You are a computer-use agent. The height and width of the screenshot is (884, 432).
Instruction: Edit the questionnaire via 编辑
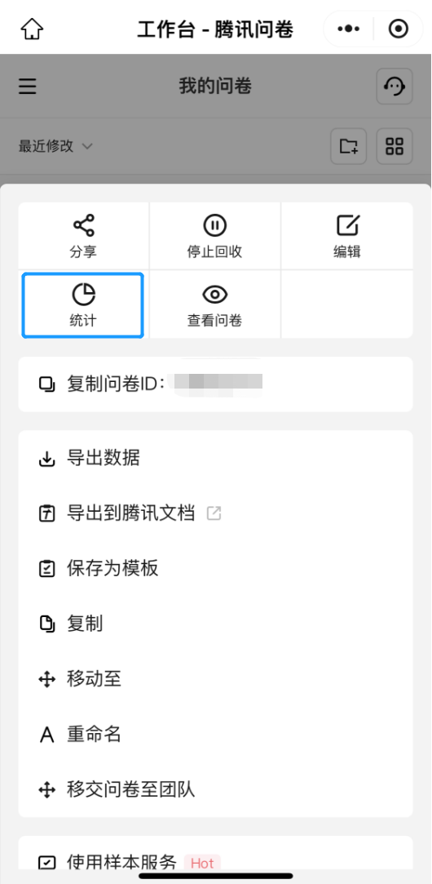347,236
